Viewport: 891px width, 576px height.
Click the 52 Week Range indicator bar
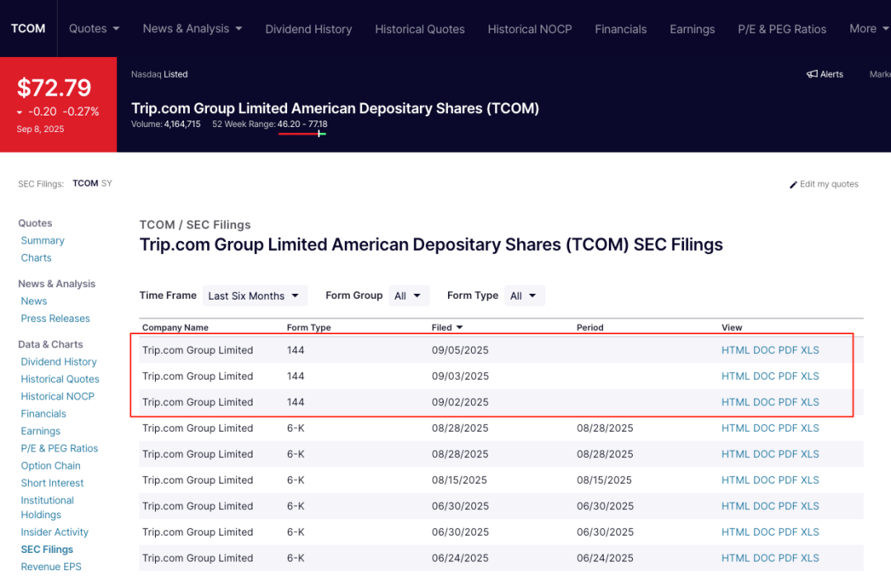[x=302, y=134]
